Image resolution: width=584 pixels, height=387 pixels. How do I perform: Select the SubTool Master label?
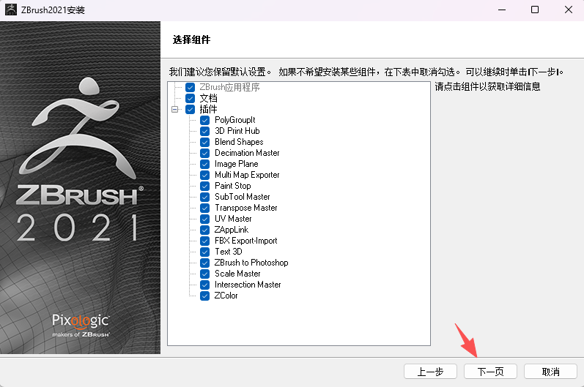pyautogui.click(x=242, y=197)
